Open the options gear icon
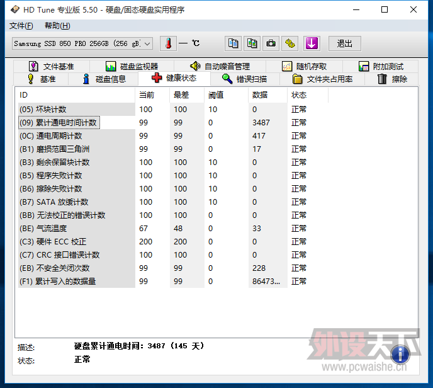The image size is (433, 388). tap(290, 43)
